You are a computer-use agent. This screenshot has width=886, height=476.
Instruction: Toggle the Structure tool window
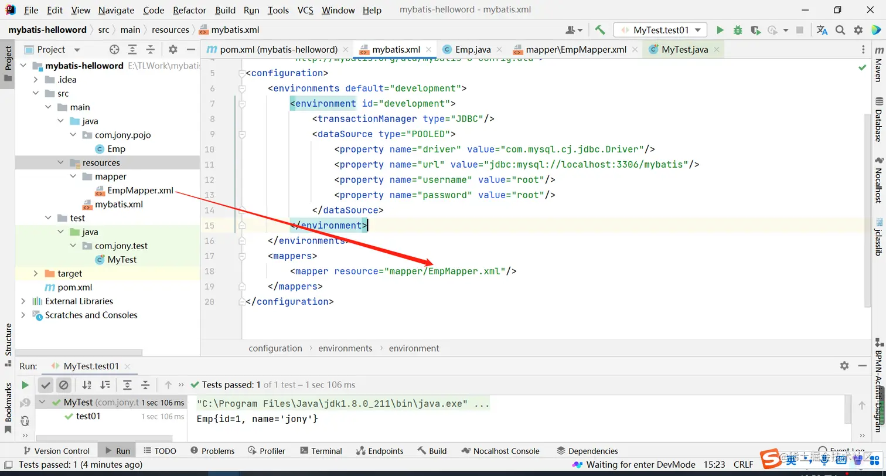click(8, 345)
